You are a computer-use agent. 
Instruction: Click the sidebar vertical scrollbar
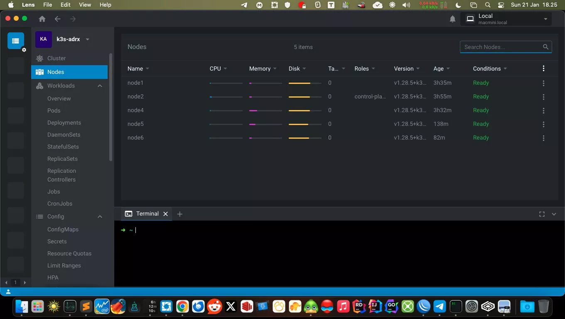click(x=111, y=107)
